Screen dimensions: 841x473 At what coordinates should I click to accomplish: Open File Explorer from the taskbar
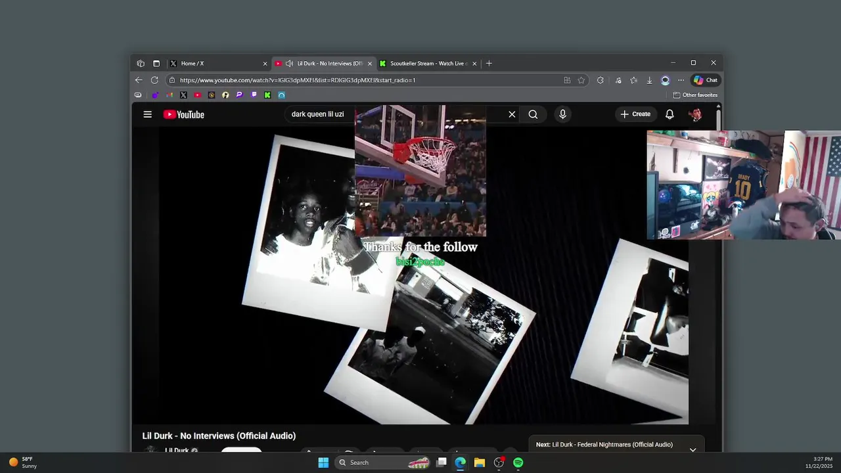480,462
